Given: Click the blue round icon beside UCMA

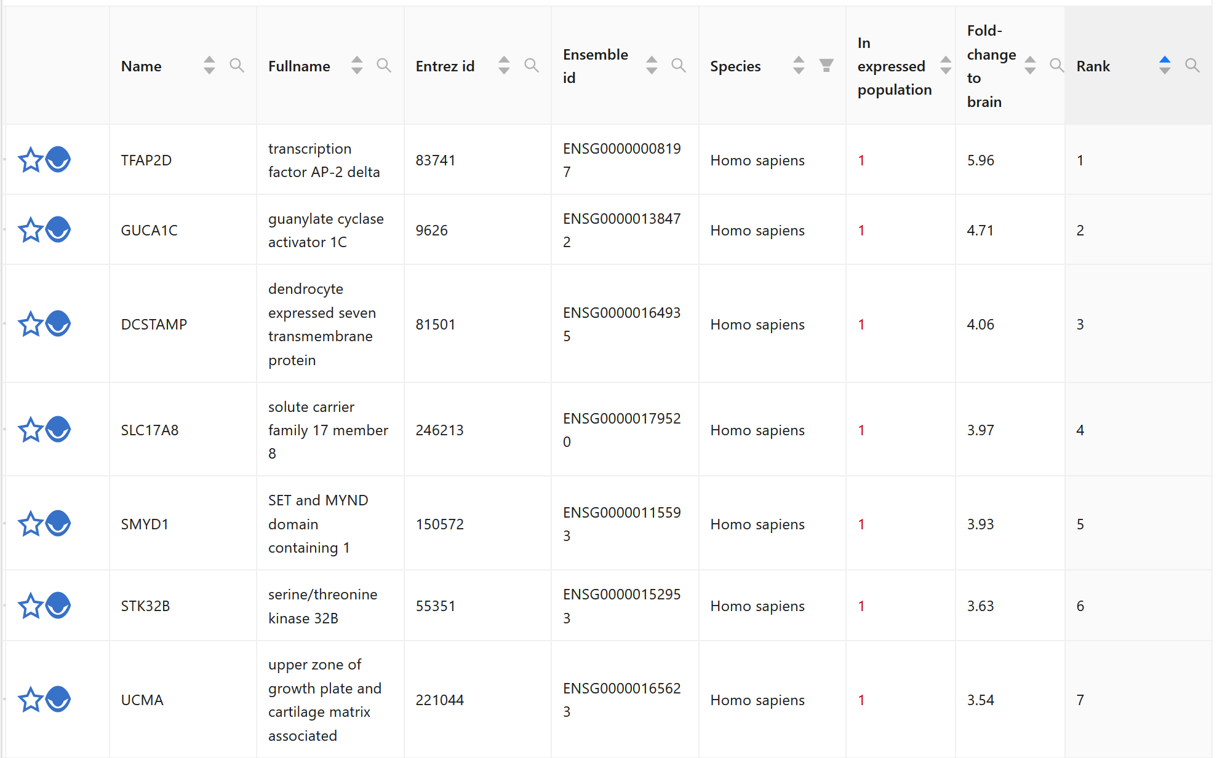Looking at the screenshot, I should coord(58,700).
